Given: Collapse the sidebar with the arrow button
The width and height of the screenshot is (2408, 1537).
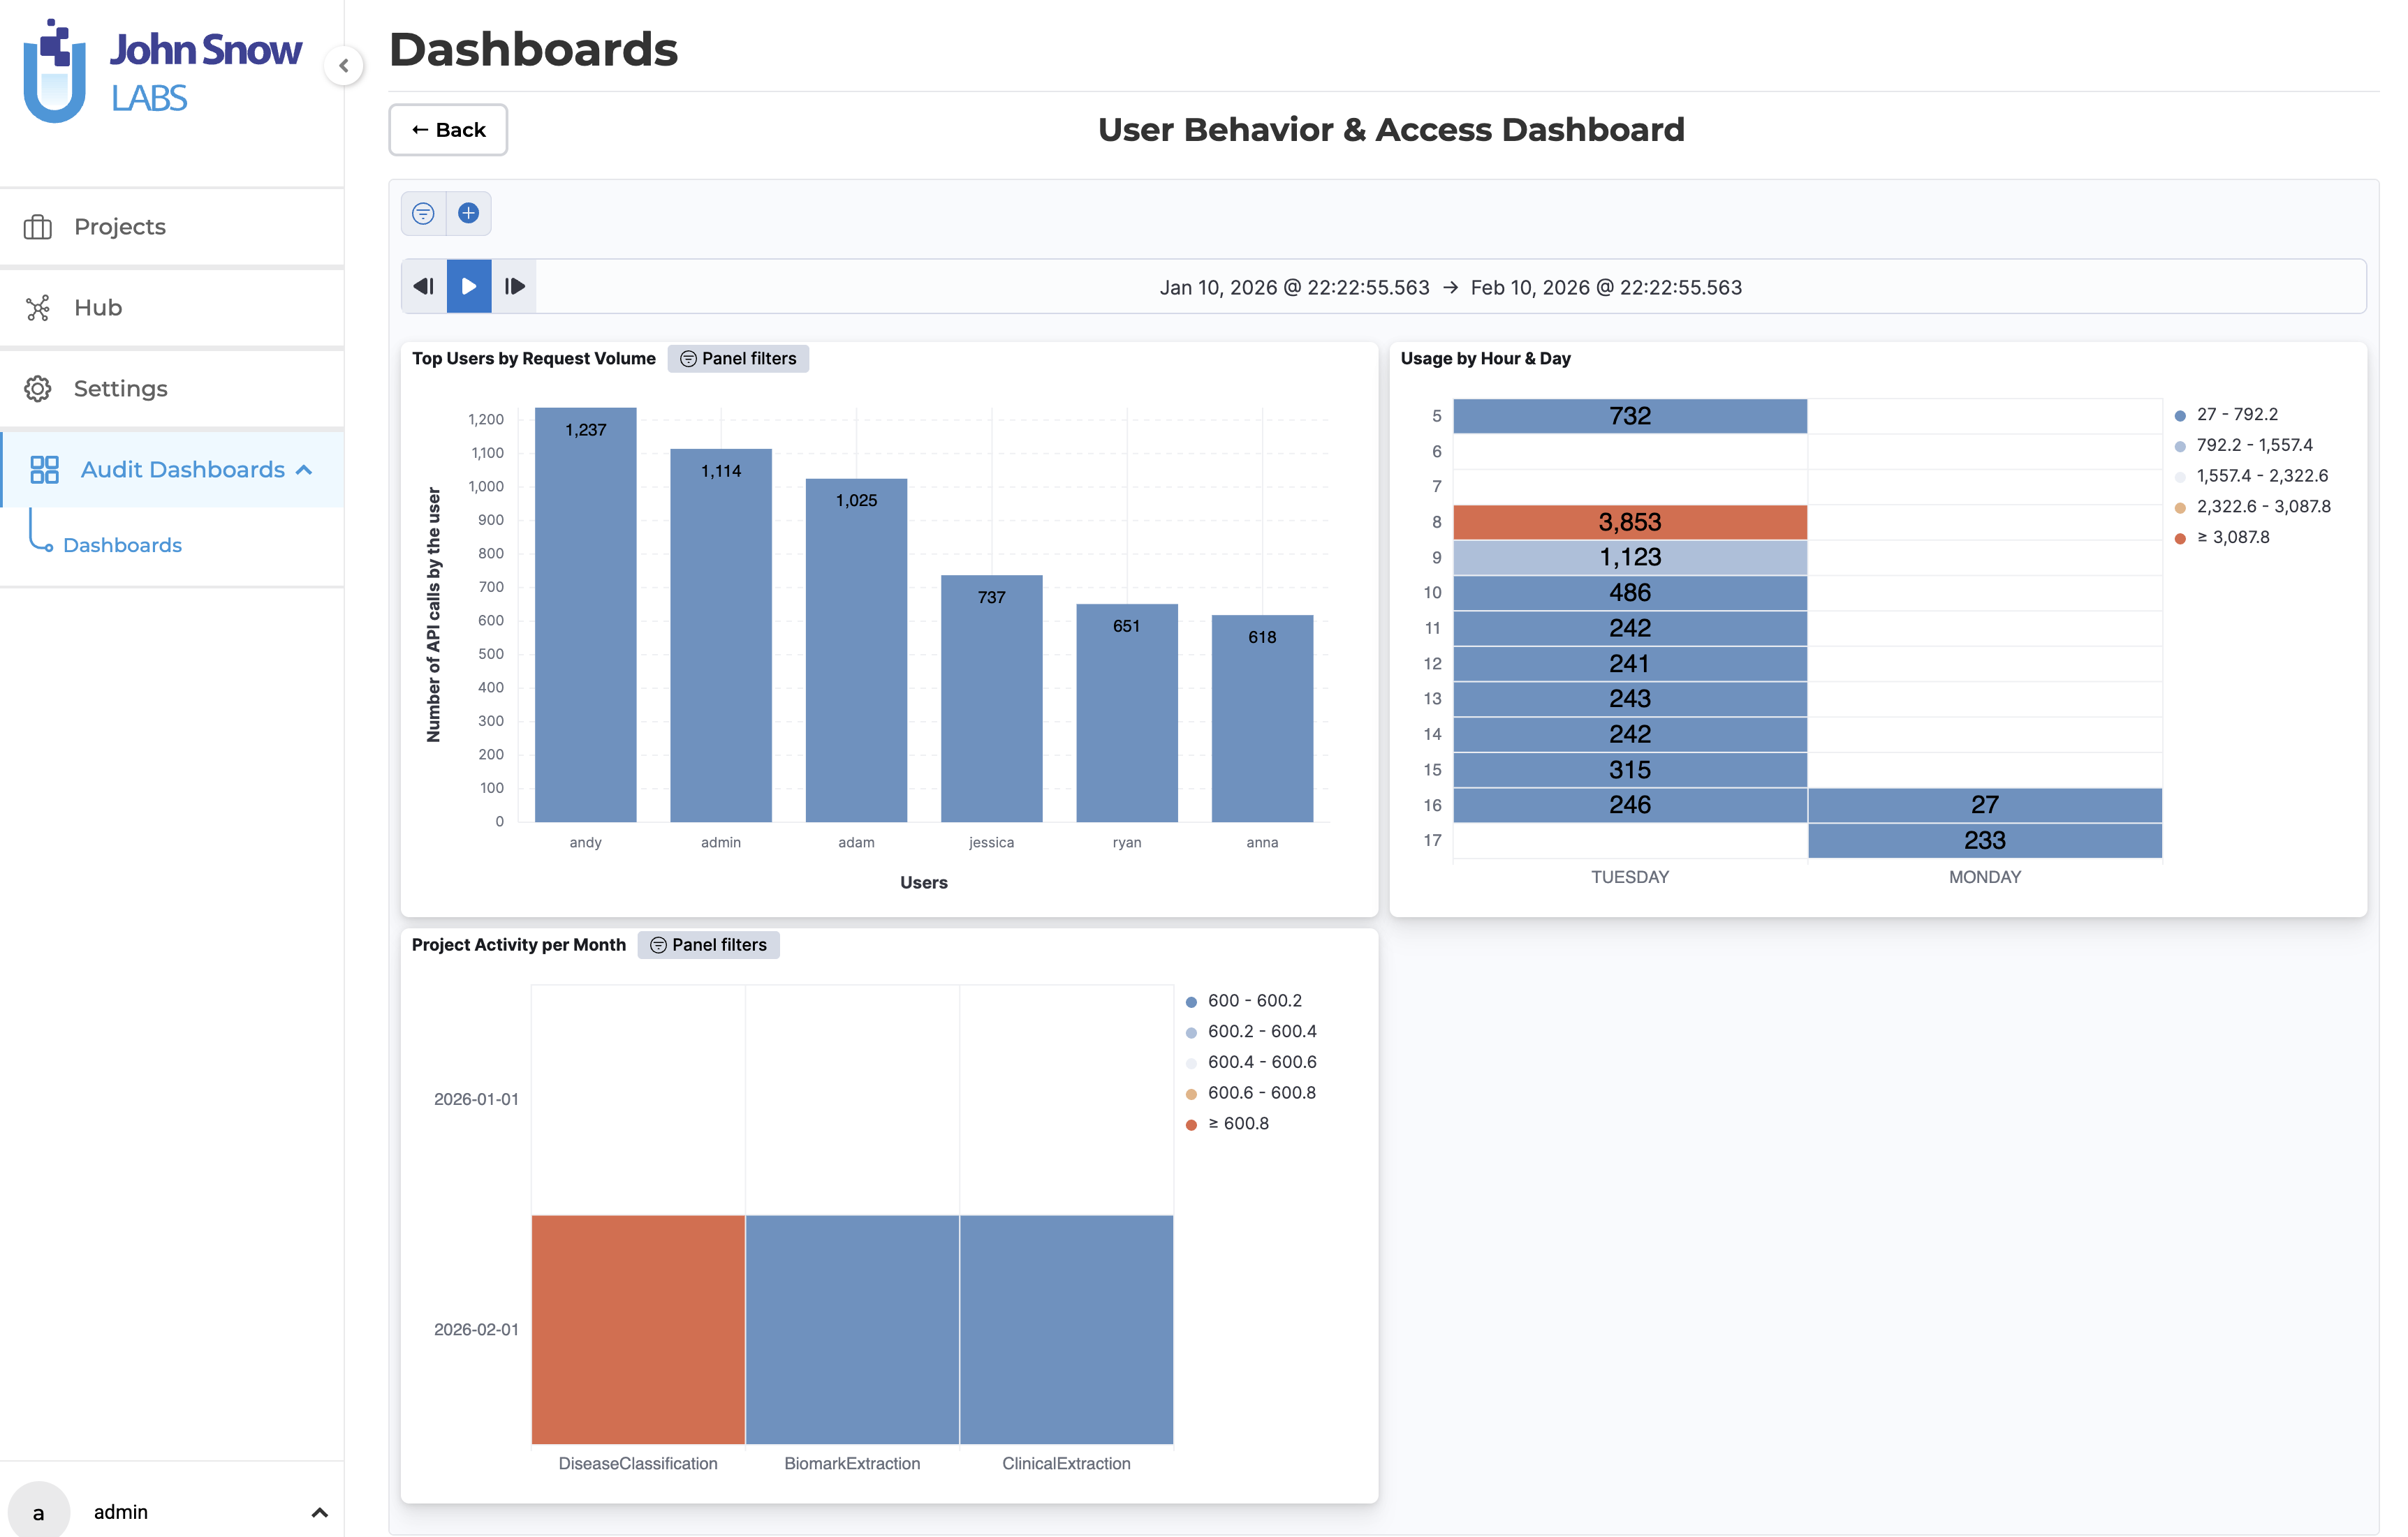Looking at the screenshot, I should pos(344,66).
